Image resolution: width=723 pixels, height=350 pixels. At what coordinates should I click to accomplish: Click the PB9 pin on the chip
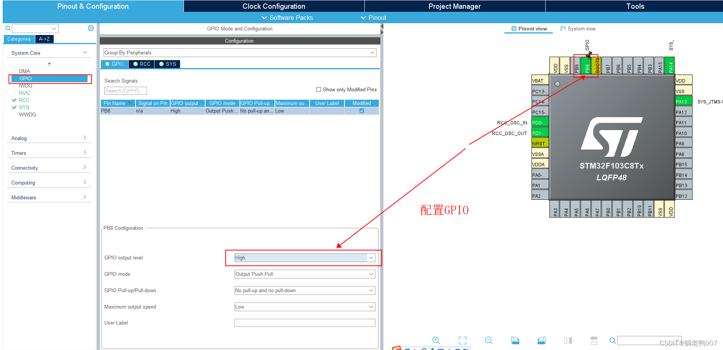coord(576,65)
